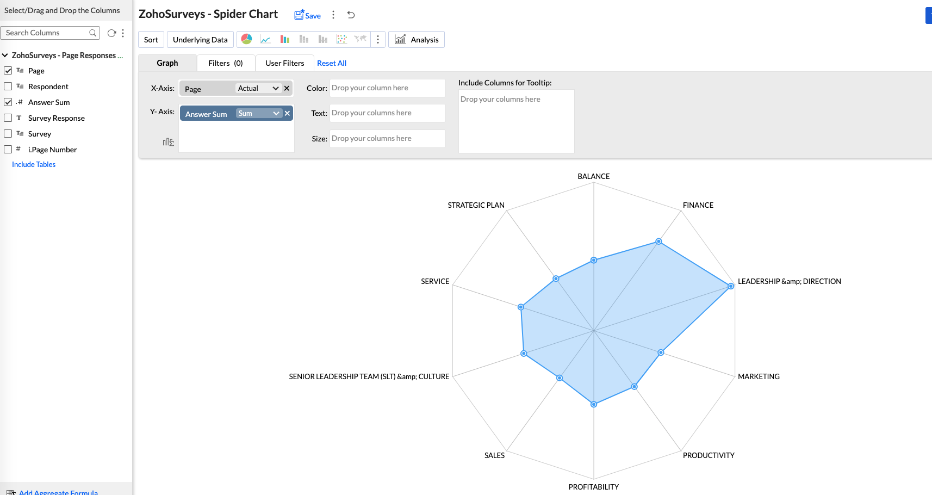Select the pie chart type icon
Image resolution: width=932 pixels, height=495 pixels.
[x=246, y=39]
